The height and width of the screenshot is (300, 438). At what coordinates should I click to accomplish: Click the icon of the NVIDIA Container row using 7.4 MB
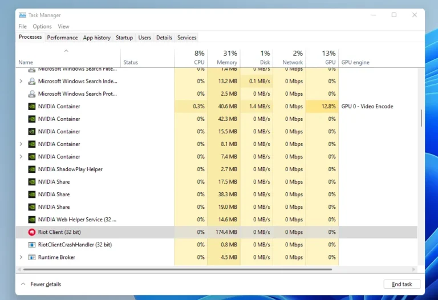[32, 157]
